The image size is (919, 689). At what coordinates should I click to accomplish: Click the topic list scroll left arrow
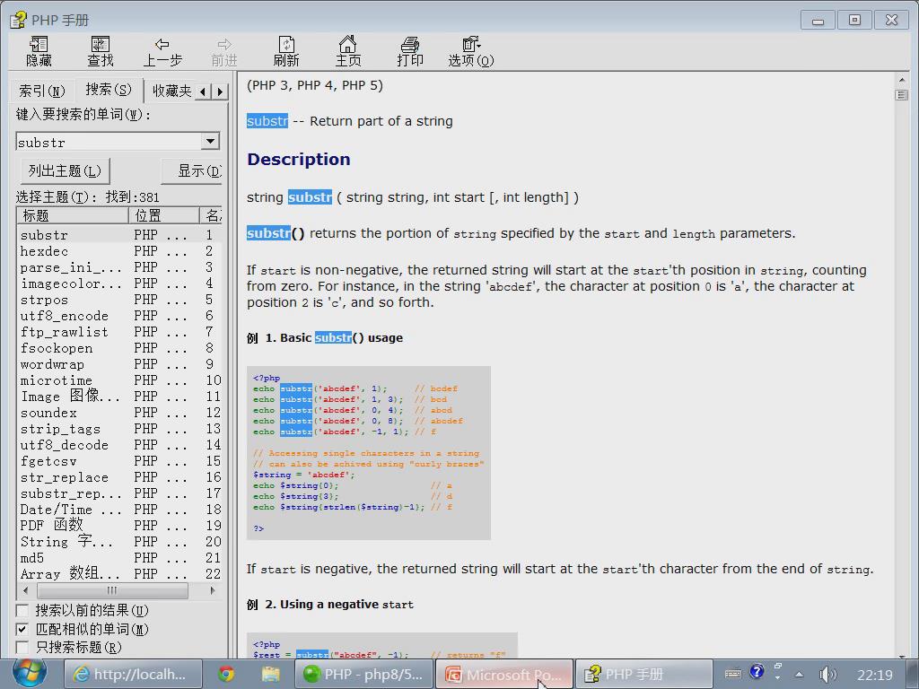[25, 590]
